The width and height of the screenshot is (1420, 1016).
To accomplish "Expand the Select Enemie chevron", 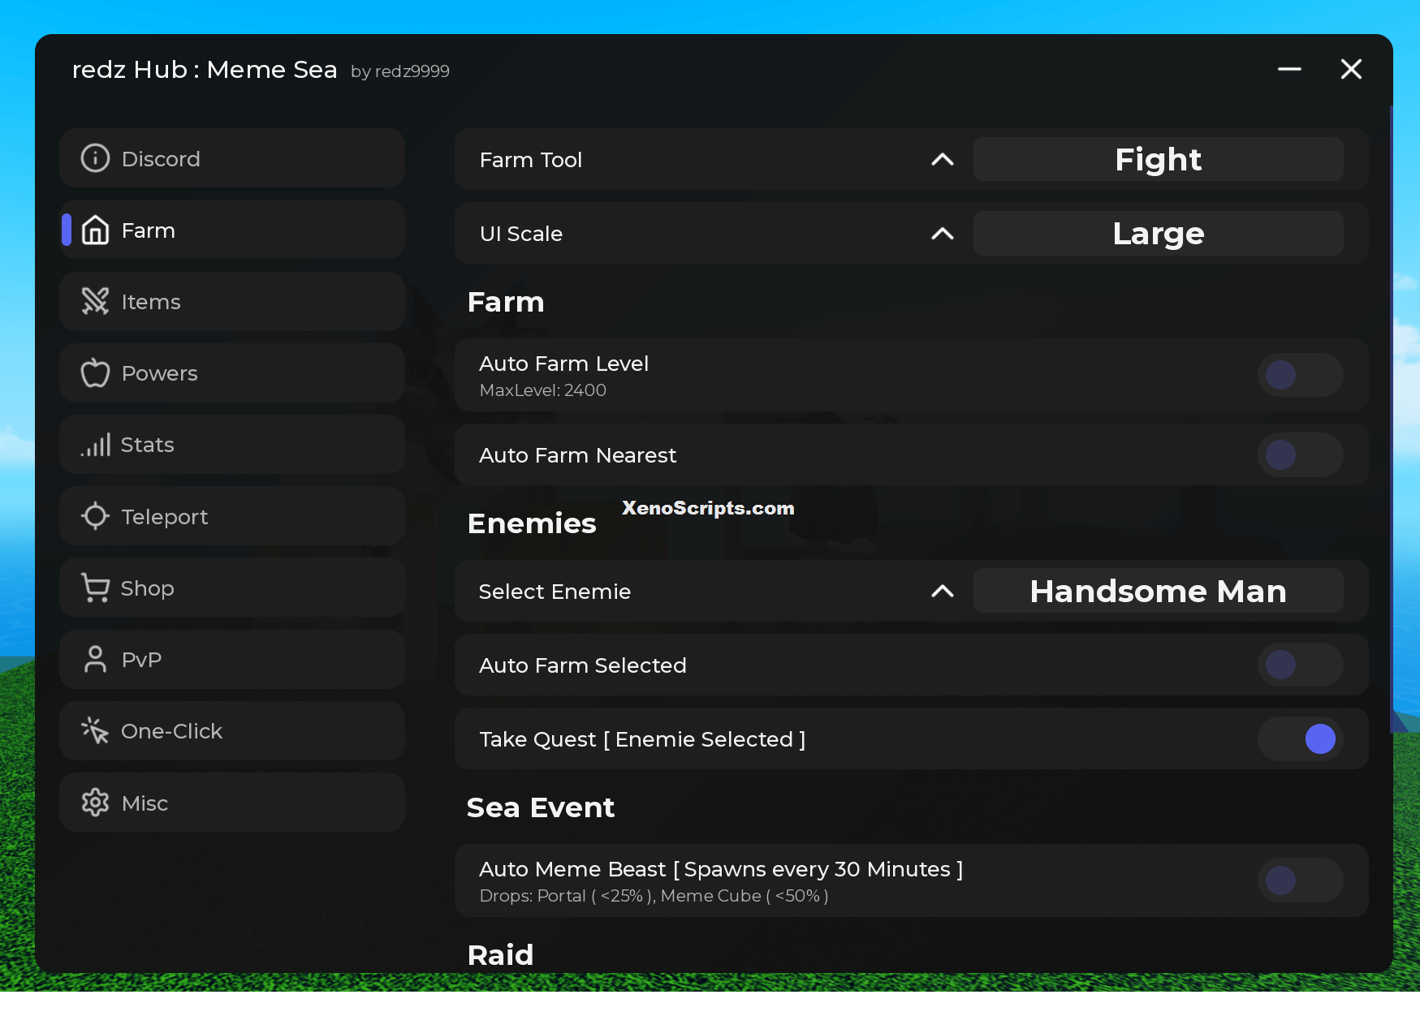I will (x=942, y=591).
